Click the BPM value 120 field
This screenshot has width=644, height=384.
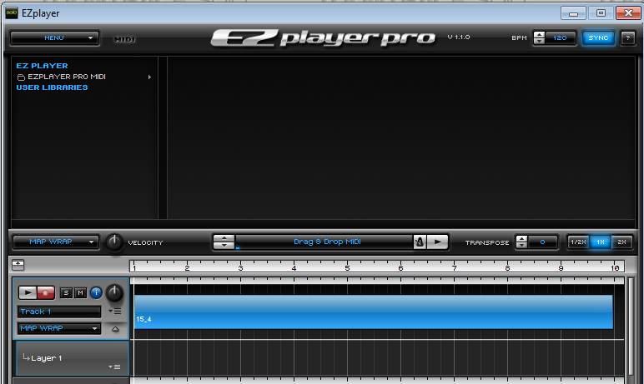561,37
